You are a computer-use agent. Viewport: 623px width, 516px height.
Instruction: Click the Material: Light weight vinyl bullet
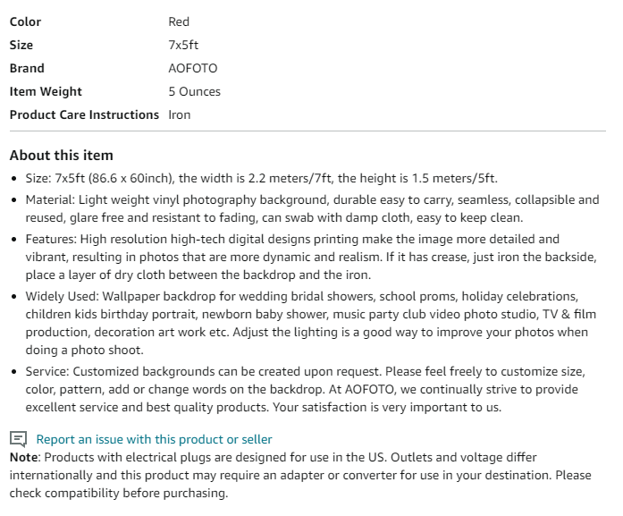click(x=312, y=208)
